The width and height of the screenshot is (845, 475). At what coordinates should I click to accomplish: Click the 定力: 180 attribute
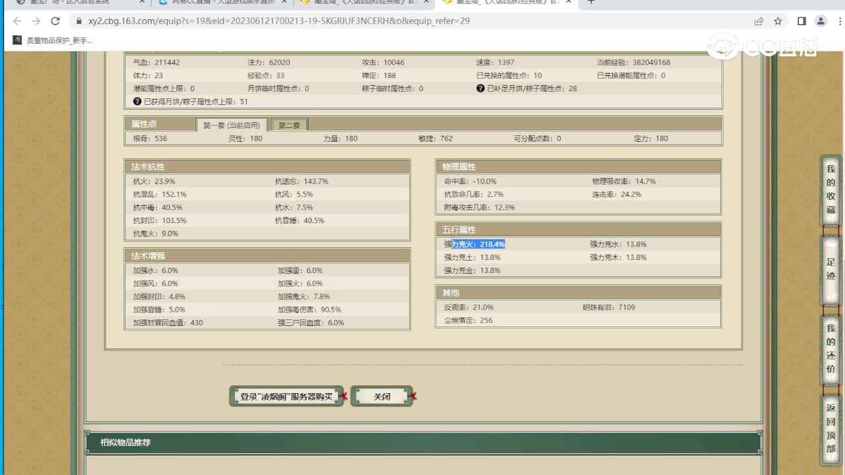click(x=651, y=139)
